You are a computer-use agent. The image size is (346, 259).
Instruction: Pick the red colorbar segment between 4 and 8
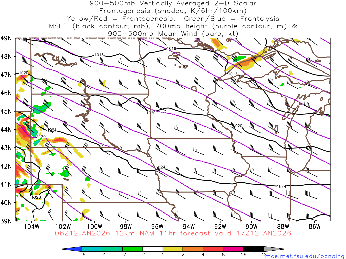(213, 249)
